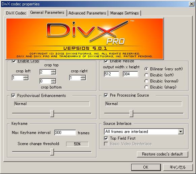Switch to the DivX Codec tab

pos(16,13)
